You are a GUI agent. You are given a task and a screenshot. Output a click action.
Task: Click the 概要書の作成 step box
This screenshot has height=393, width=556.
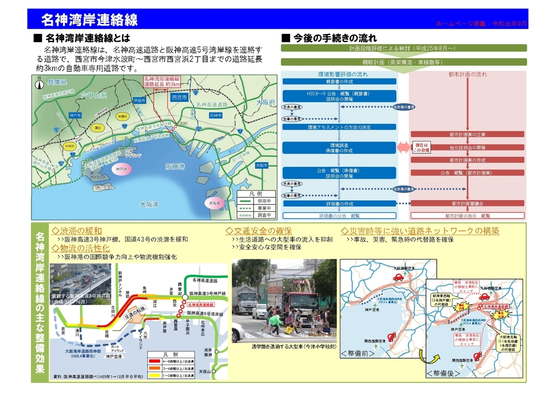pyautogui.click(x=340, y=81)
